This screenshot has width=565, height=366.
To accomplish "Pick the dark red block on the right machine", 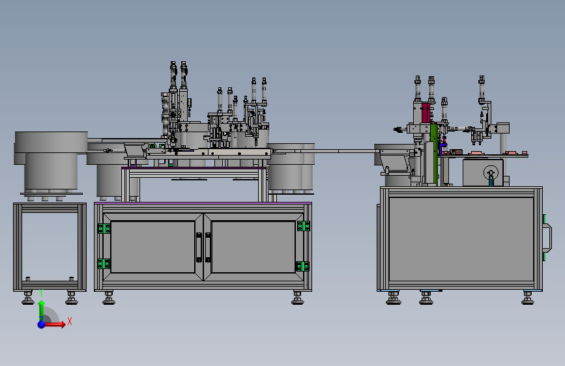I will click(x=426, y=113).
